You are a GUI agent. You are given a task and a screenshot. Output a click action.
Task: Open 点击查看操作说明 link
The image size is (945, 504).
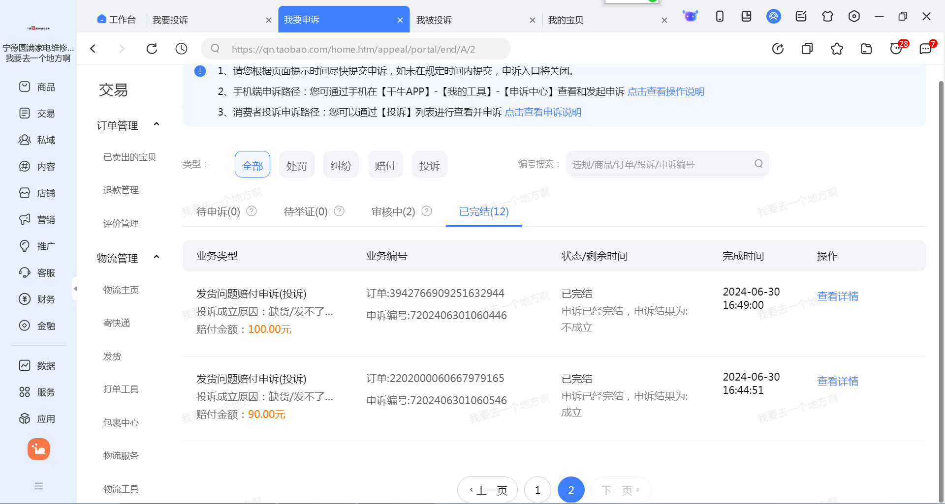tap(665, 91)
